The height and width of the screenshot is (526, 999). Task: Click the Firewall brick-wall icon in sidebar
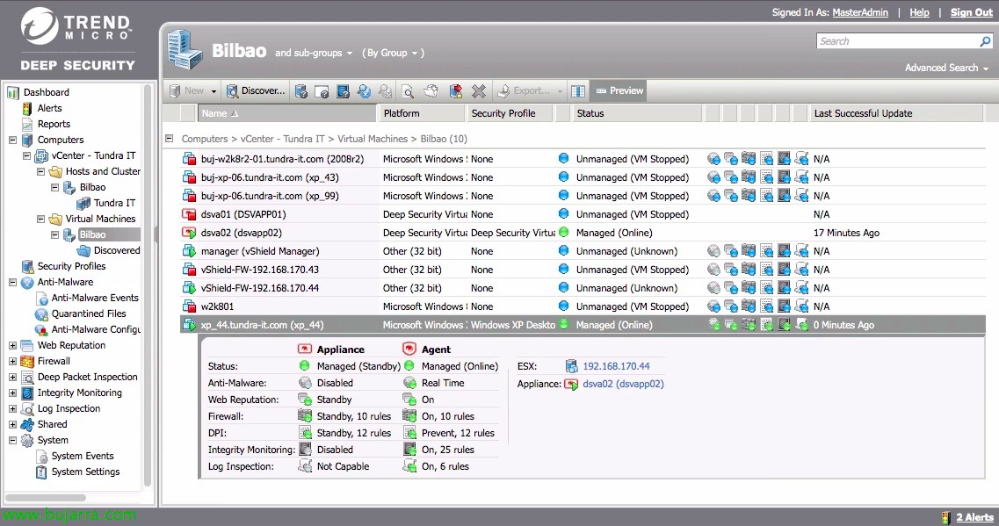coord(27,362)
